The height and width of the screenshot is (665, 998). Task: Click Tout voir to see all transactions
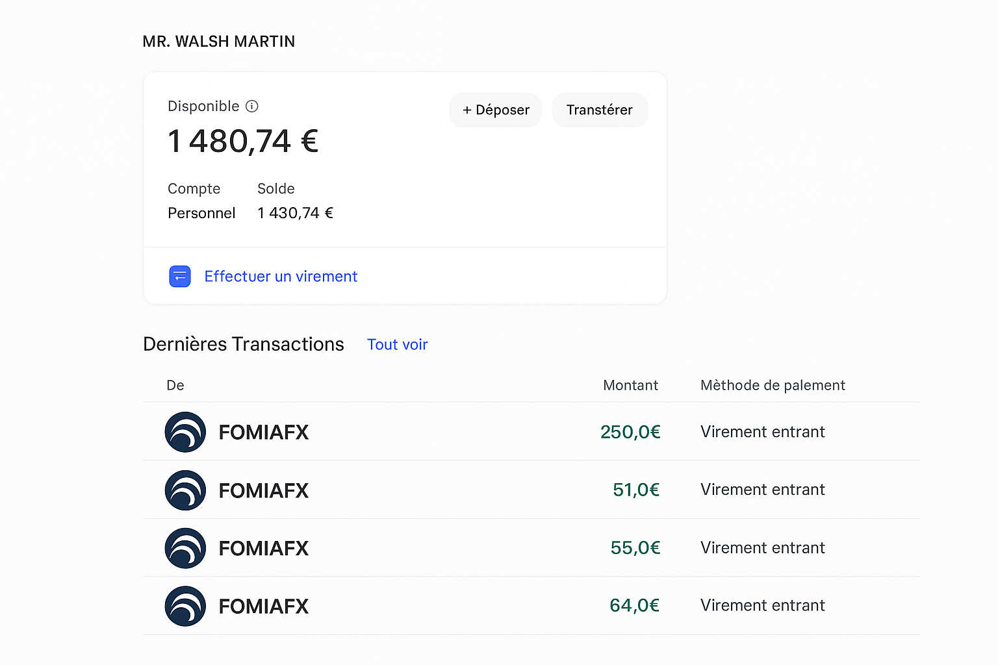point(397,344)
